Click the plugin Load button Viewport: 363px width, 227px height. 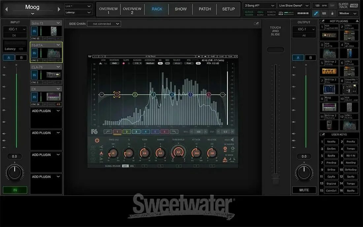(x=221, y=56)
